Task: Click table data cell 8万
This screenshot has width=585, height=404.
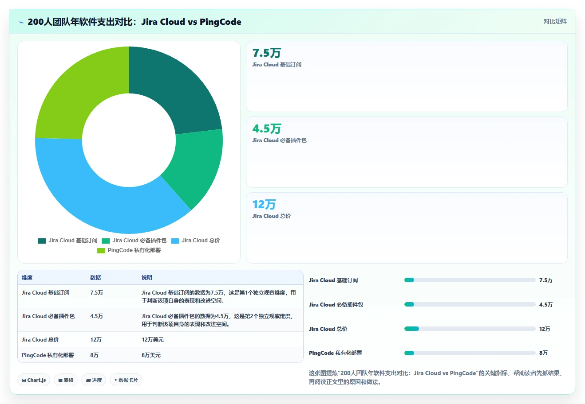Action: click(x=95, y=355)
